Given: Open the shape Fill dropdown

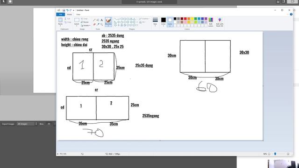Looking at the screenshot, I should point(142,22).
